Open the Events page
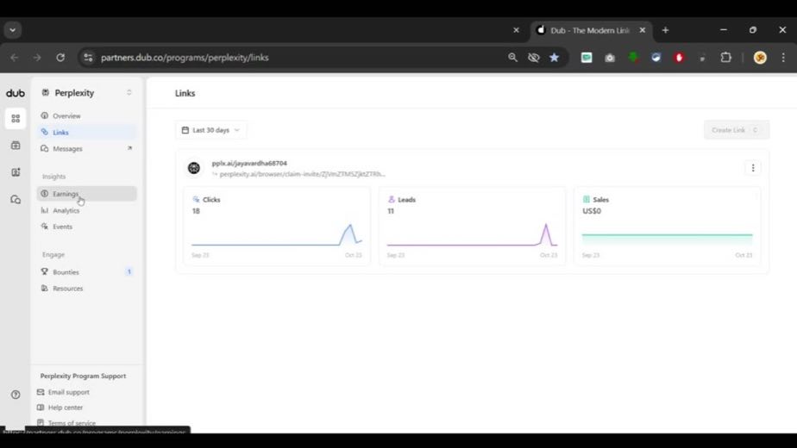Viewport: 797px width, 448px height. 86,227
